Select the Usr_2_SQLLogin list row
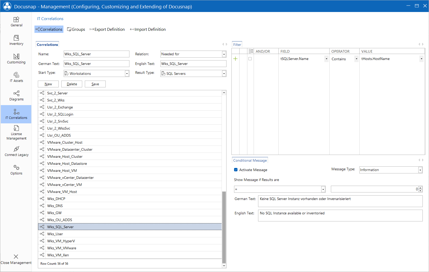The image size is (429, 272). [130, 114]
